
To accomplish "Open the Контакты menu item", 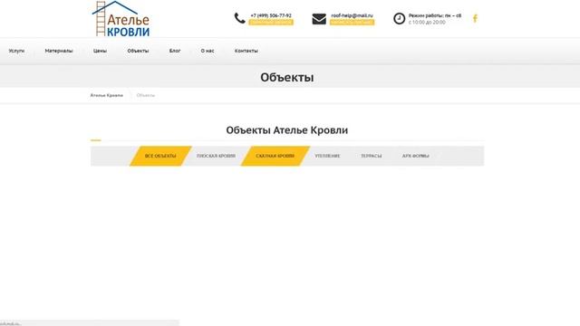I will [x=246, y=51].
